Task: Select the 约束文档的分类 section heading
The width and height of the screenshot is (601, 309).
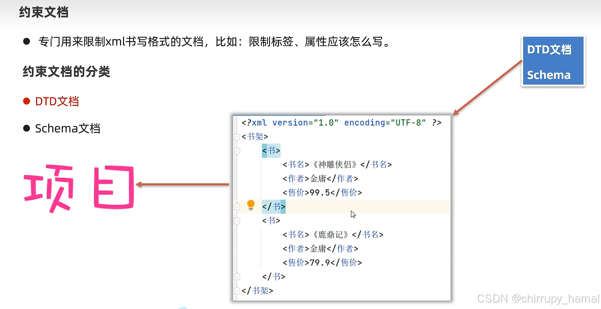Action: 66,72
